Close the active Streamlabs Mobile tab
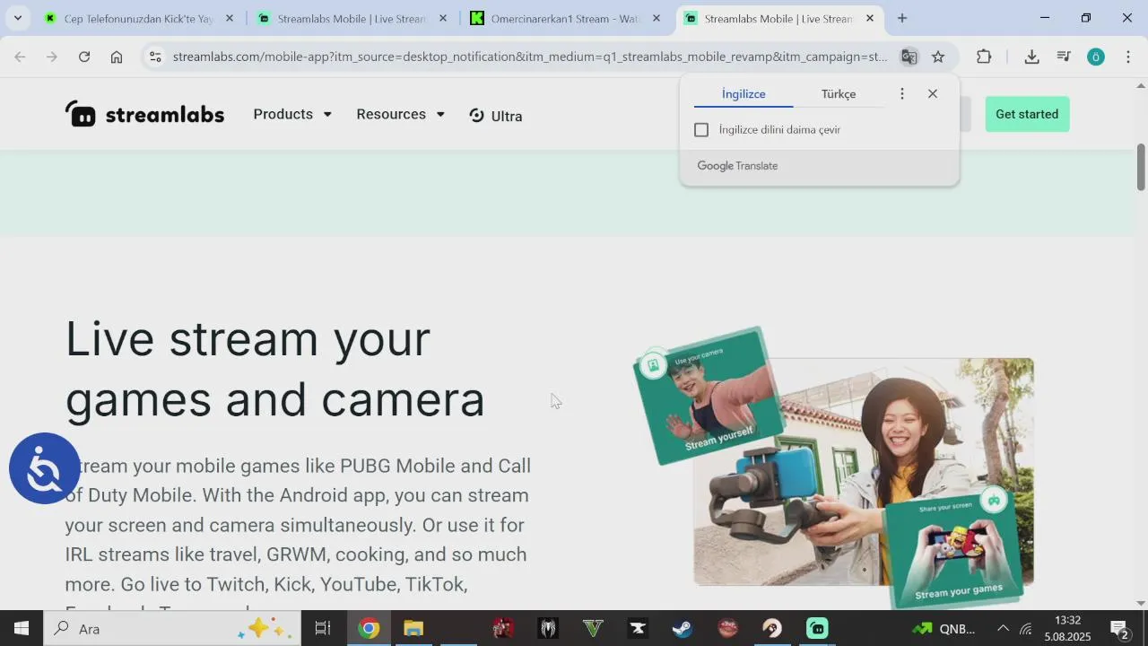The width and height of the screenshot is (1148, 646). point(870,18)
